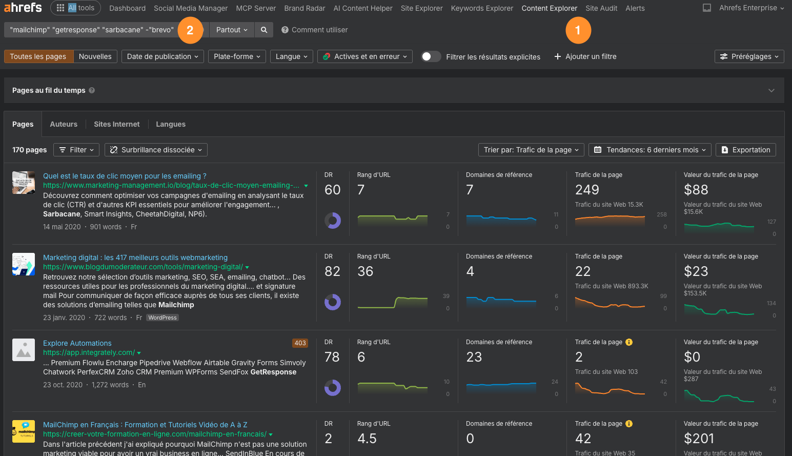Click the search query input field

pyautogui.click(x=91, y=30)
